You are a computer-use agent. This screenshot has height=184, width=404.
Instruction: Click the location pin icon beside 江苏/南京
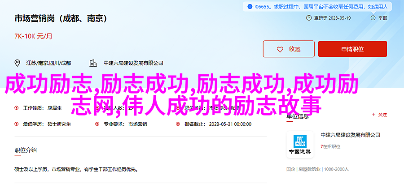point(17,63)
